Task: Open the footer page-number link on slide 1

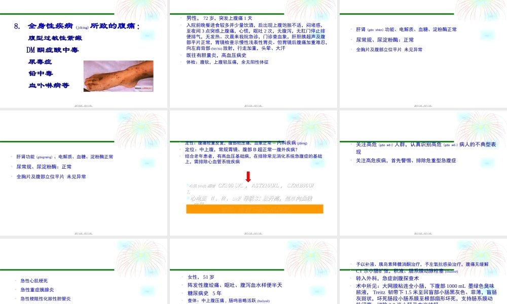Action: (x=84, y=105)
